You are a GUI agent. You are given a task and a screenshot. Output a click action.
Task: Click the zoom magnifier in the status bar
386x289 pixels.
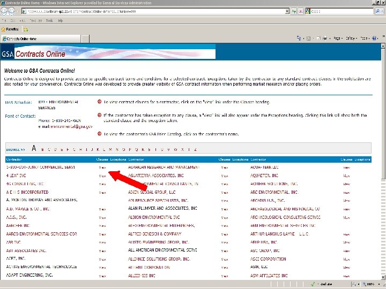pos(365,284)
